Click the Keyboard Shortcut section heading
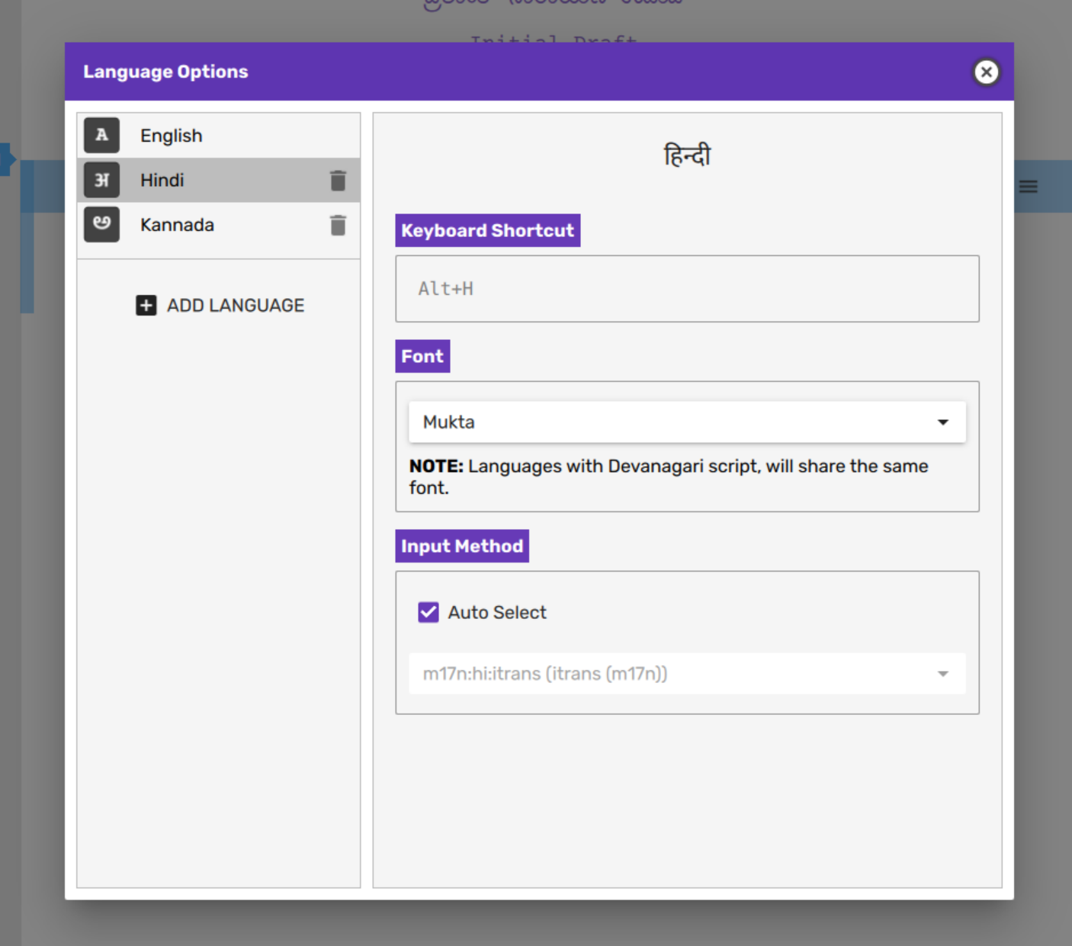Image resolution: width=1072 pixels, height=946 pixels. (x=487, y=231)
